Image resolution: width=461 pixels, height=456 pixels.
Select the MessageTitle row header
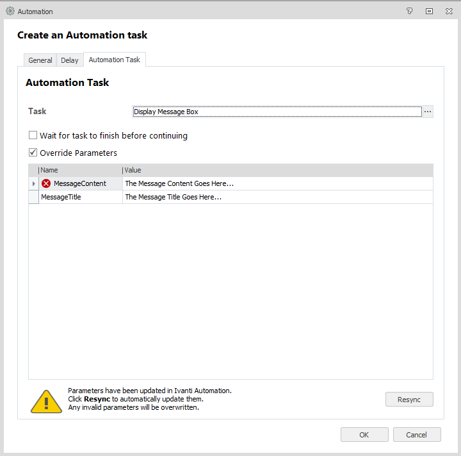tap(33, 198)
